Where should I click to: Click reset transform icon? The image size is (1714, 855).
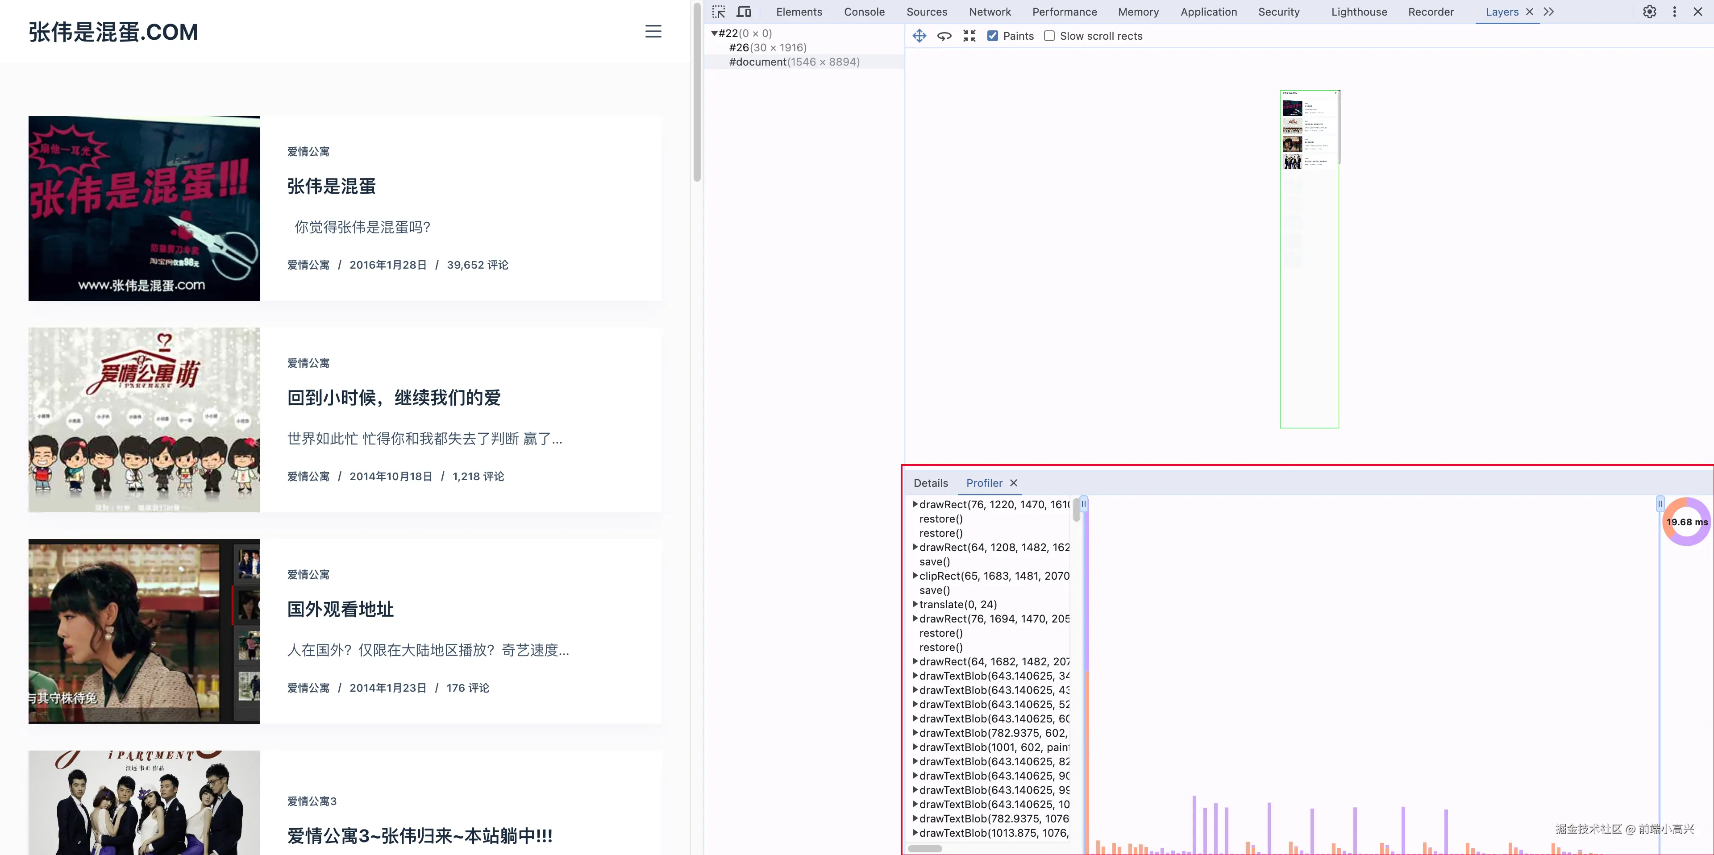[969, 36]
